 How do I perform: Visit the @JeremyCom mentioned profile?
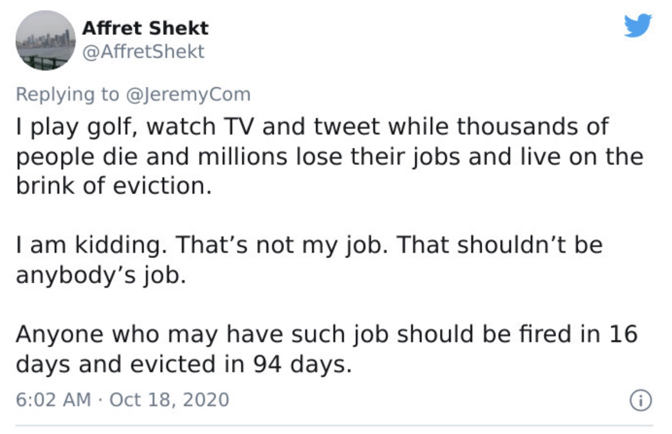[x=189, y=94]
